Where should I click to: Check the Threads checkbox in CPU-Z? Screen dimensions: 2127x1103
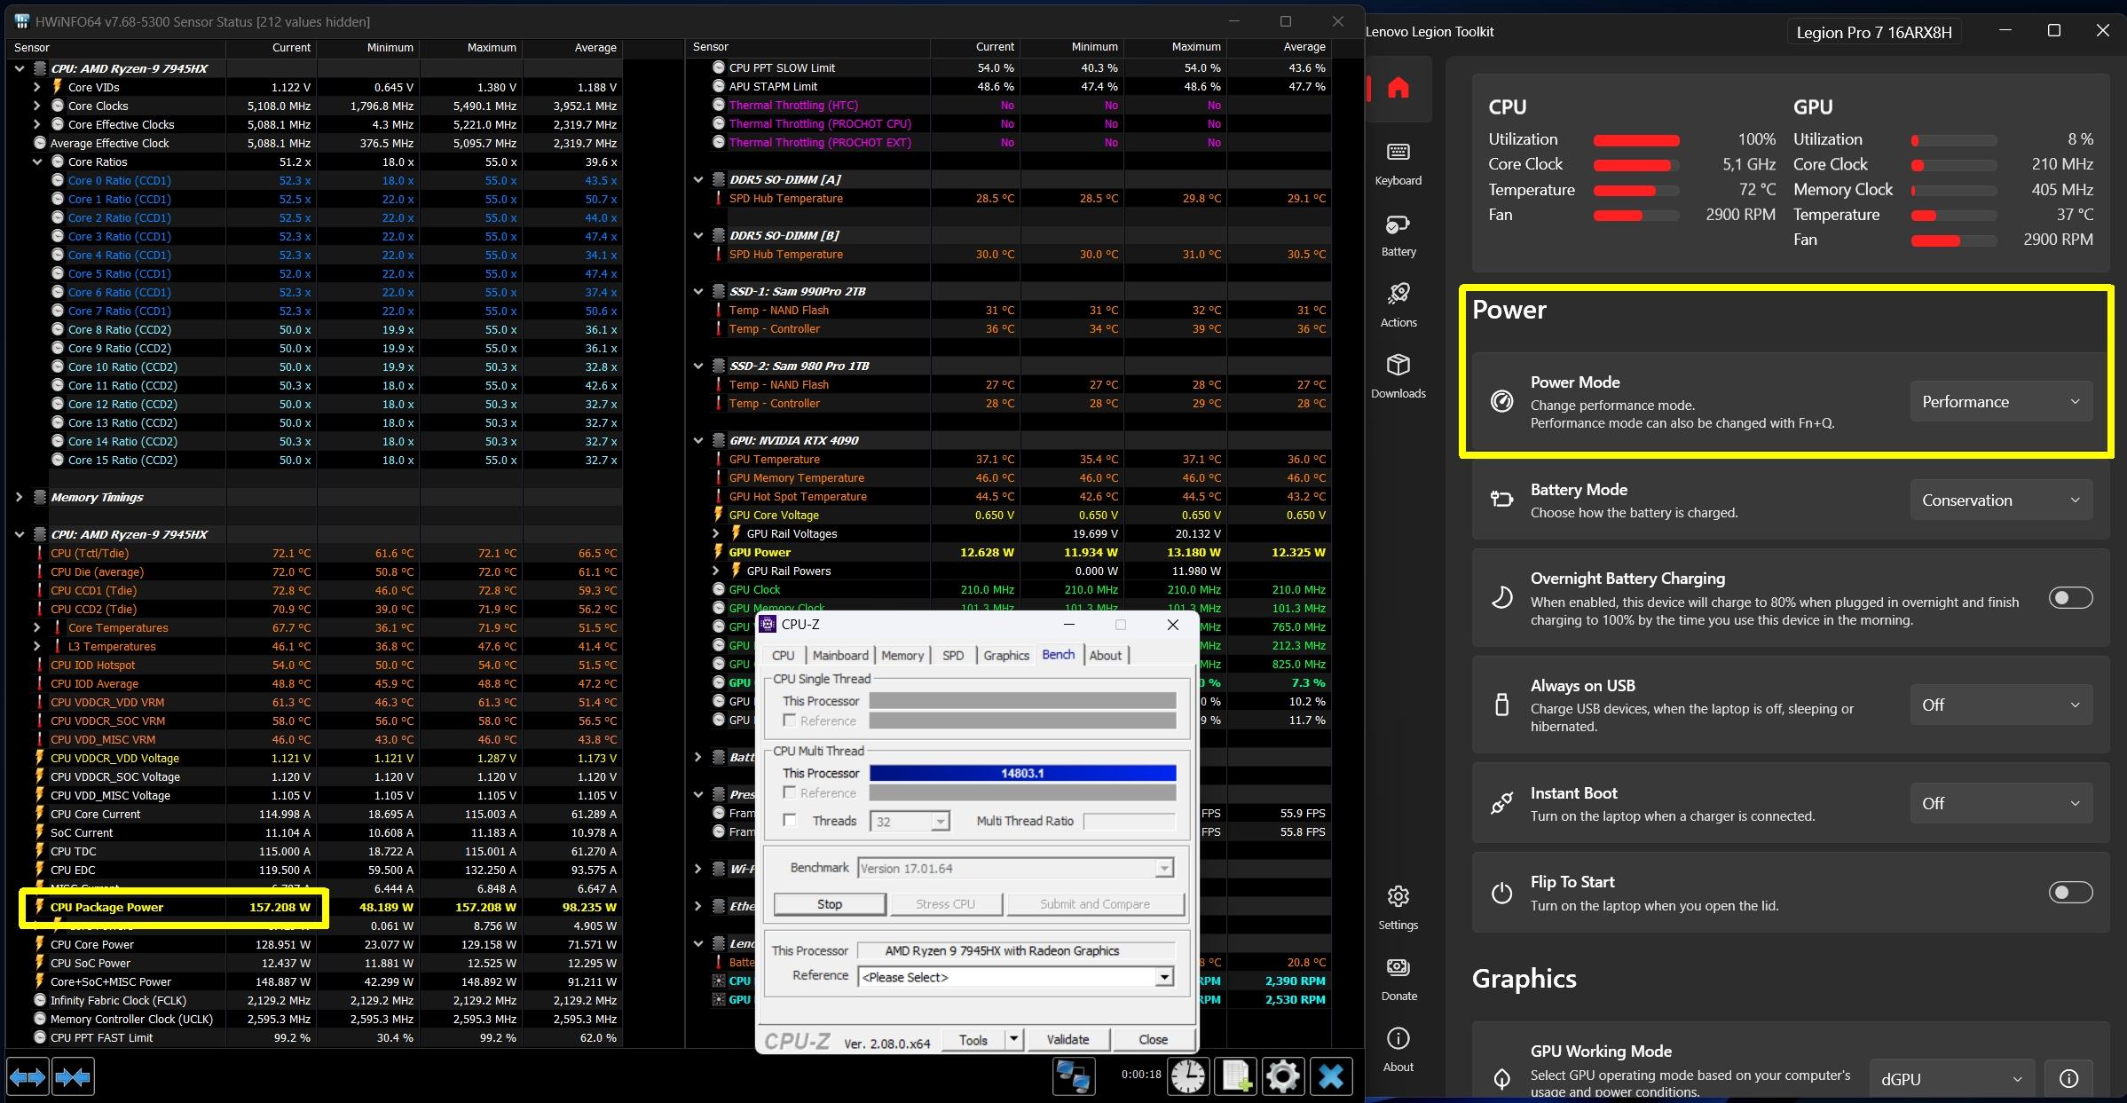(x=790, y=821)
